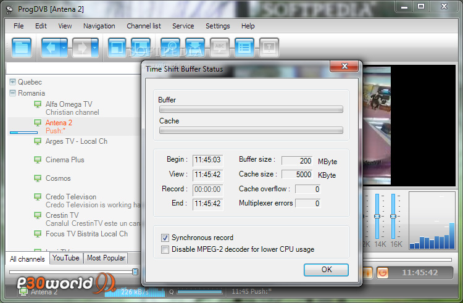Click the Cinema Plus monitor icon

(x=38, y=160)
